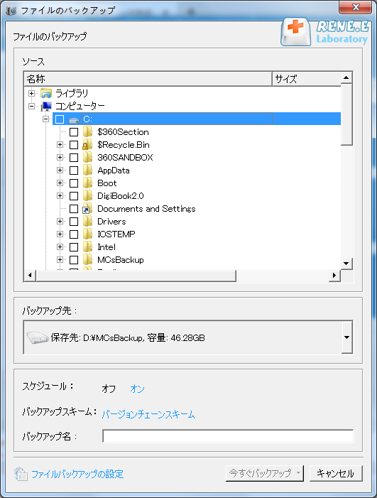Click the Documents and Settings shortcut icon
Image resolution: width=377 pixels, height=498 pixels.
tap(87, 209)
